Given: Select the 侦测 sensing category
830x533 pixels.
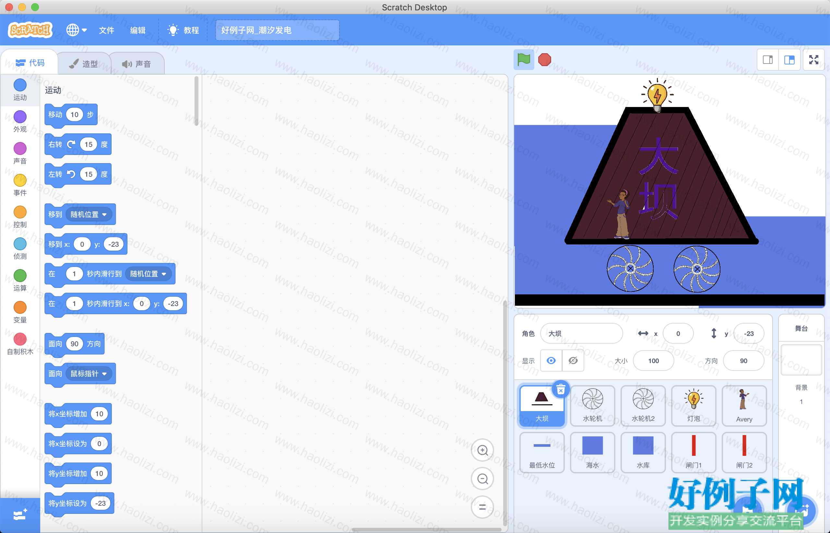Looking at the screenshot, I should tap(20, 249).
